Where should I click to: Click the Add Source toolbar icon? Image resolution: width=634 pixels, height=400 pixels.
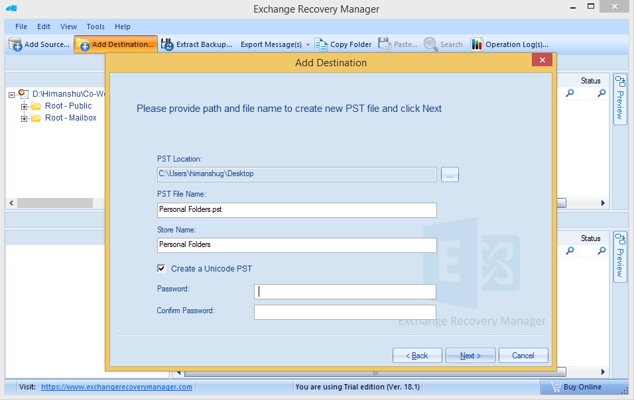15,44
